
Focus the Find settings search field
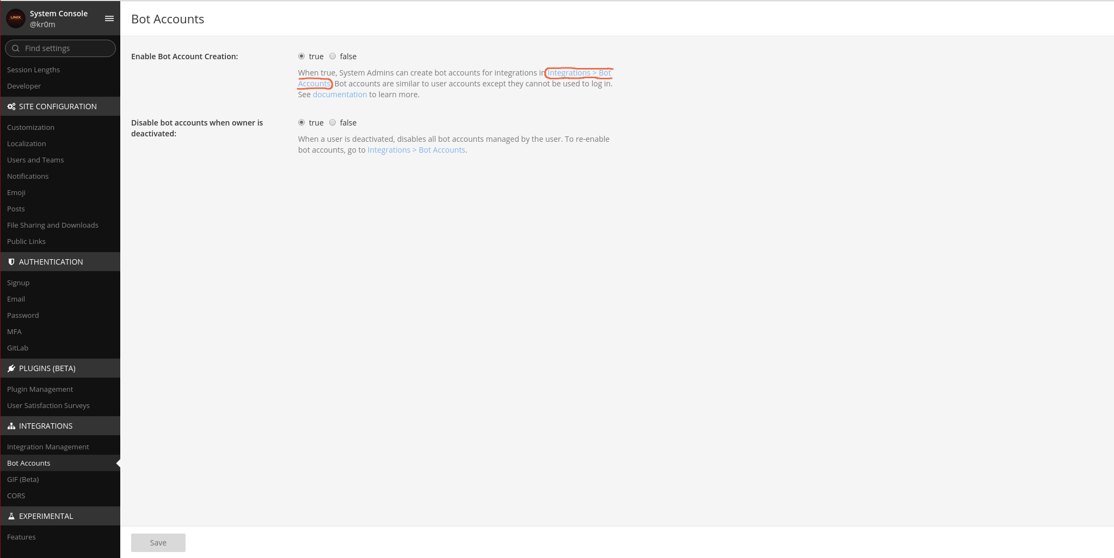coord(65,48)
